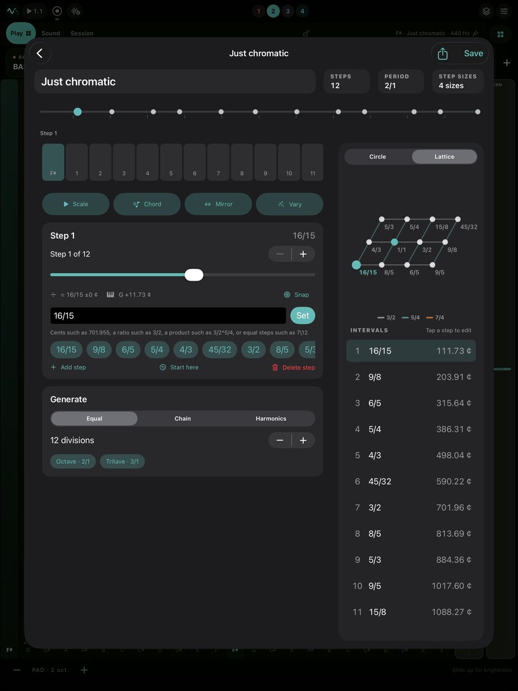This screenshot has width=518, height=691.
Task: Open the STEP SIZES 4 sizes box
Action: 458,81
